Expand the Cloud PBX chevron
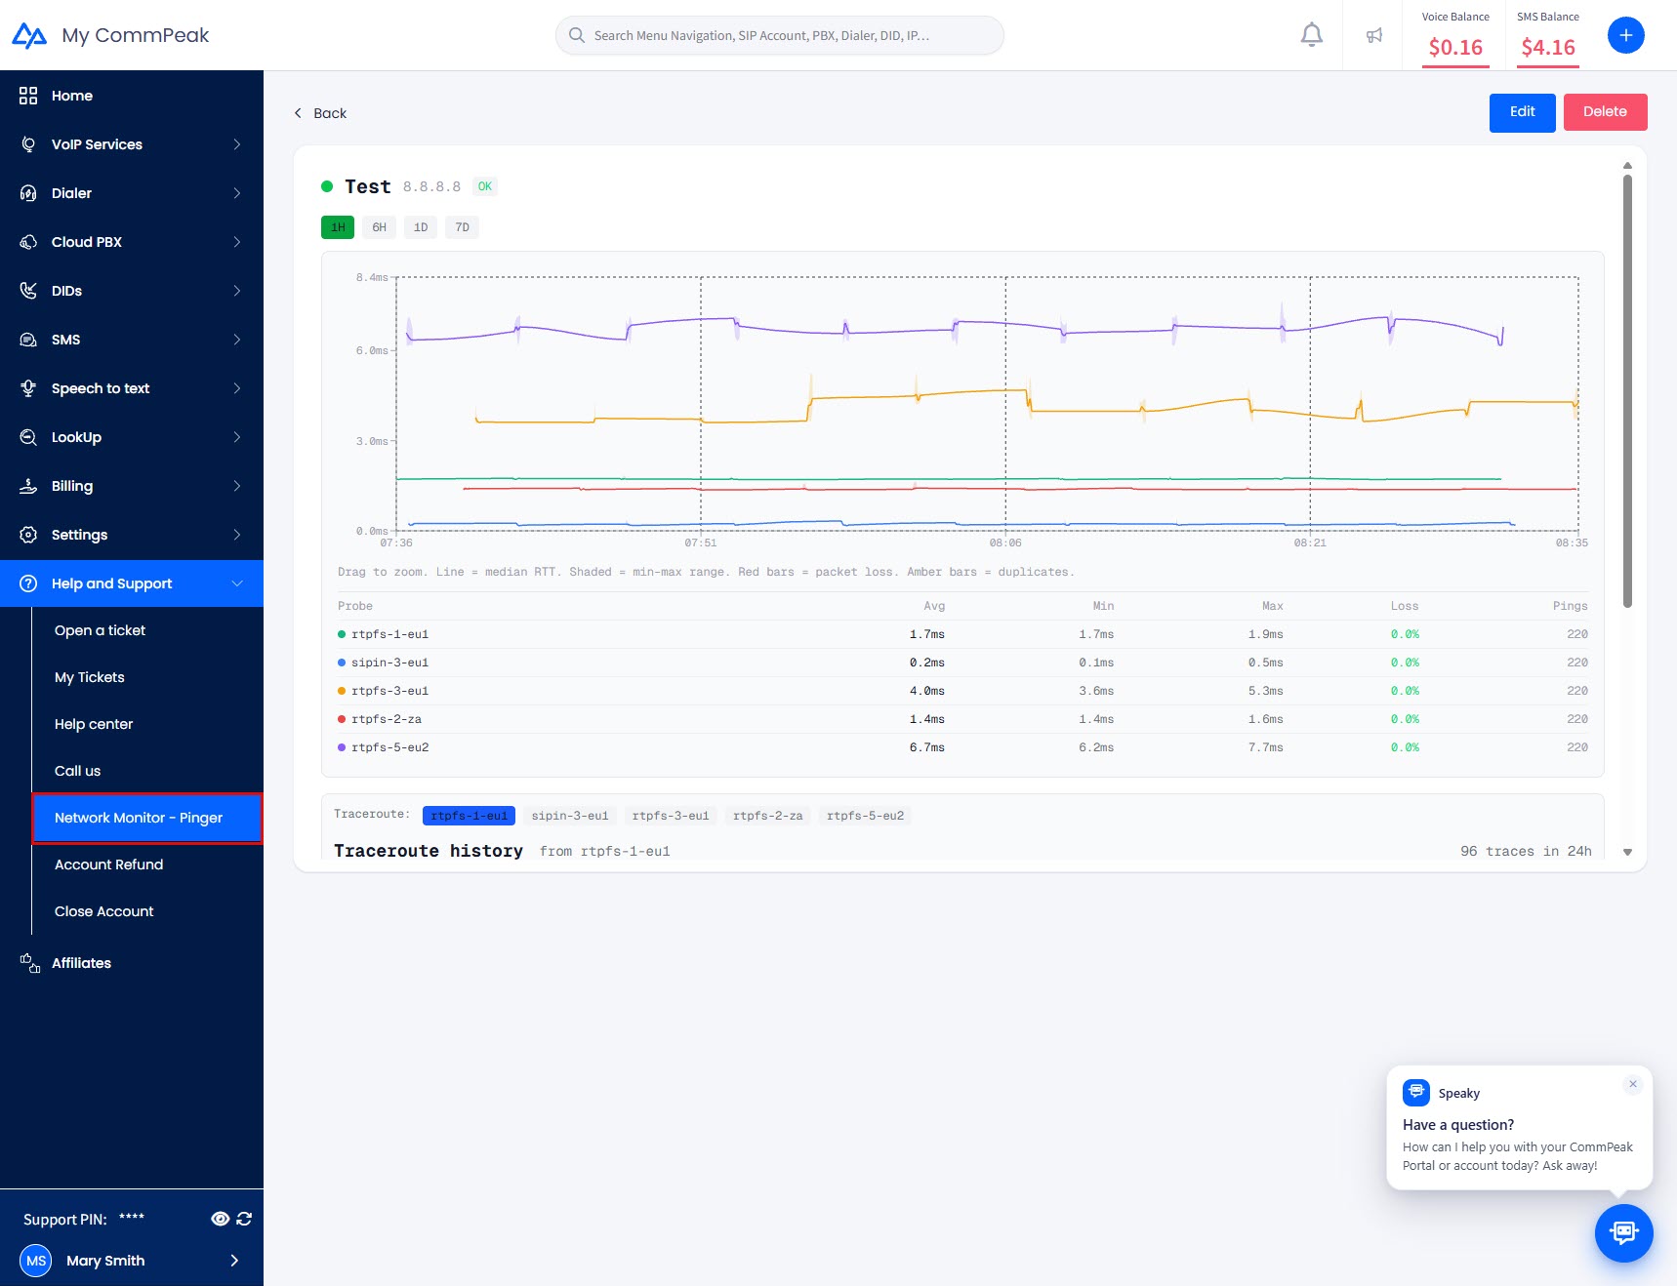Screen dimensions: 1677x1286 coord(237,242)
